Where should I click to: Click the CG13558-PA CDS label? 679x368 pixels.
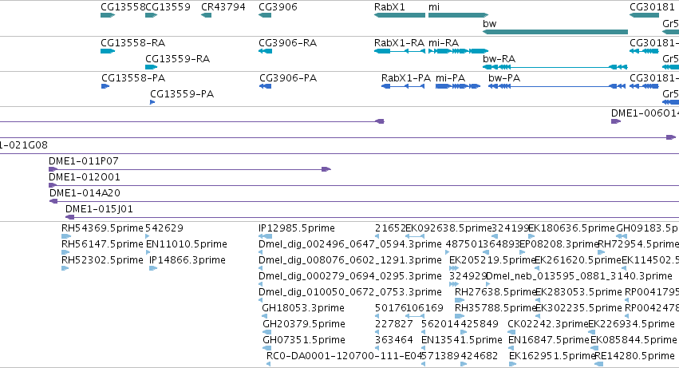pyautogui.click(x=133, y=78)
